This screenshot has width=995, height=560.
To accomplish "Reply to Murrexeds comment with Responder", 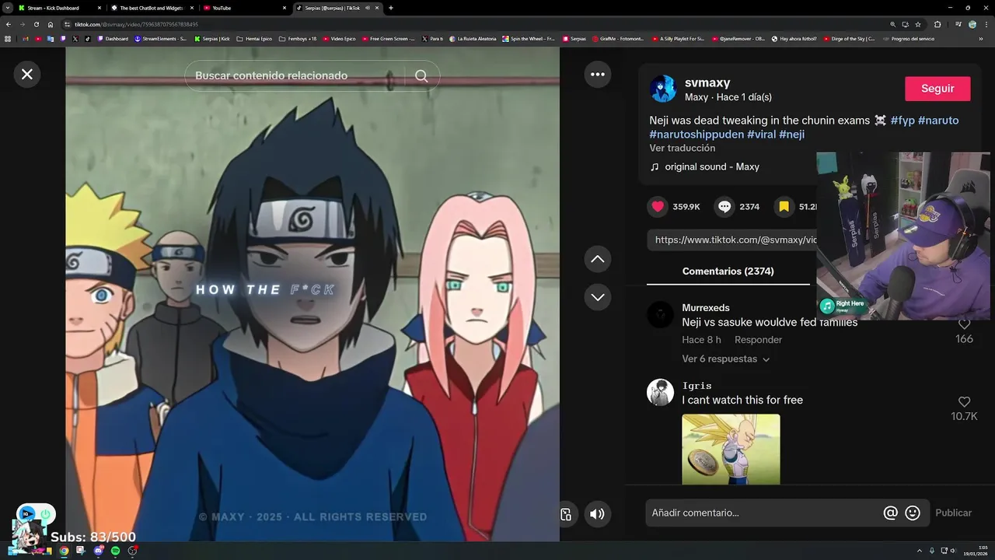I will 758,340.
